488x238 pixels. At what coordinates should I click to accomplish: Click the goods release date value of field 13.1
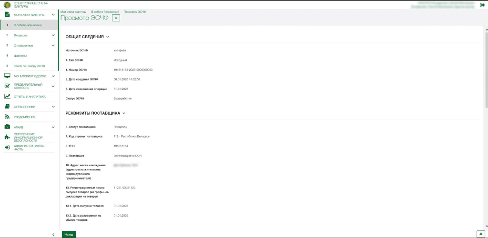[x=121, y=206]
